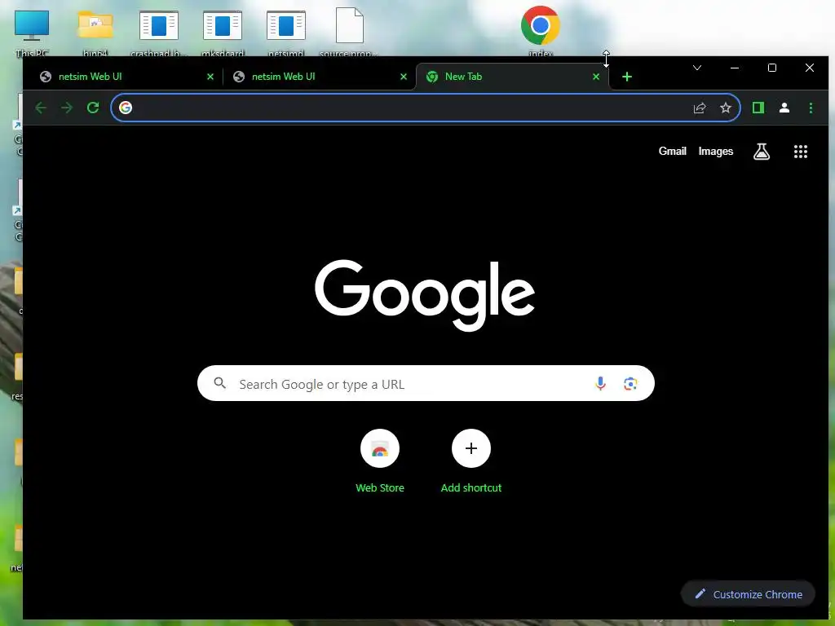Click the Google icon in the address bar
835x626 pixels.
(126, 108)
